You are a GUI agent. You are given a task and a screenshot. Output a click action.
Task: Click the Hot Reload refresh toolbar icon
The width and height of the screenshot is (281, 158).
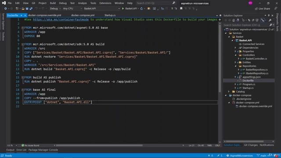pos(141,8)
